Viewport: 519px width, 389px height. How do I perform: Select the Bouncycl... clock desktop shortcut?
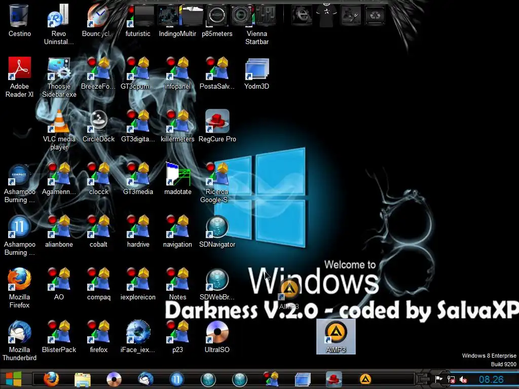click(98, 20)
